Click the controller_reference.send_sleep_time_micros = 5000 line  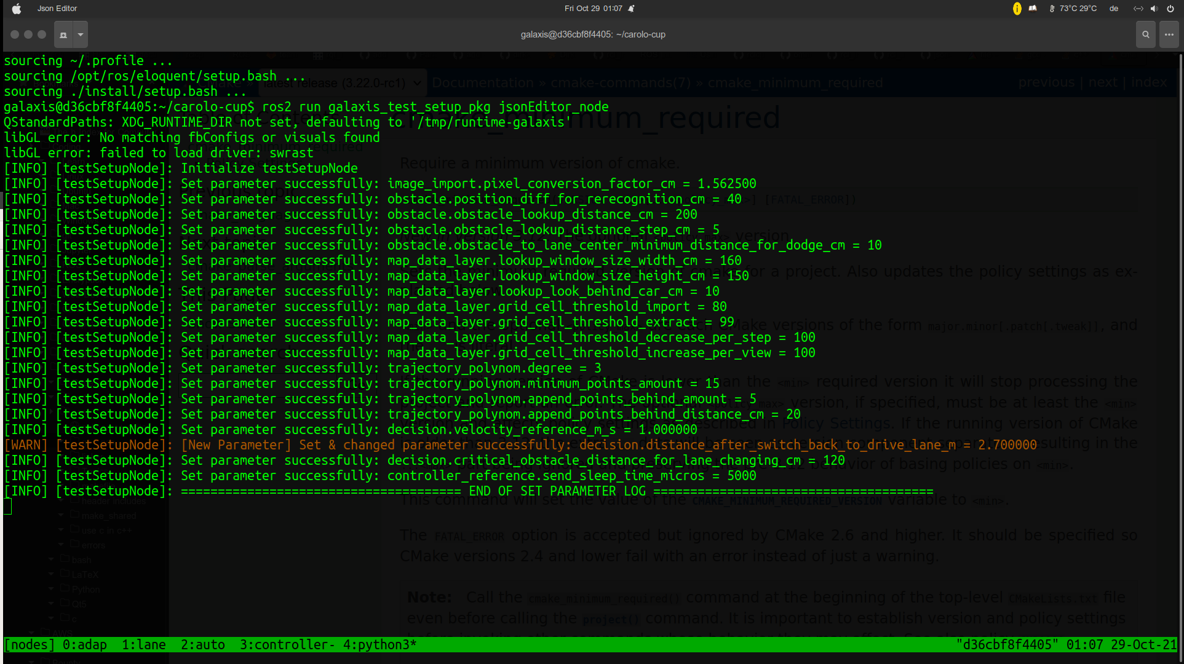click(x=380, y=476)
